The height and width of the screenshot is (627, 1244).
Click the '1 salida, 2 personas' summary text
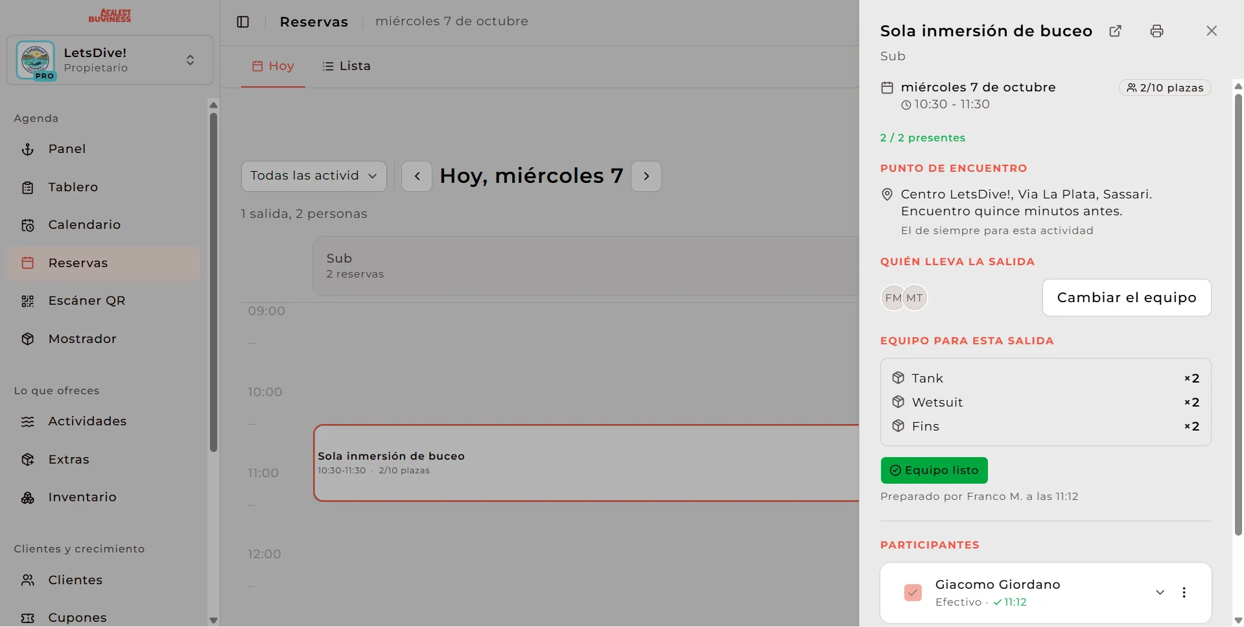[304, 214]
